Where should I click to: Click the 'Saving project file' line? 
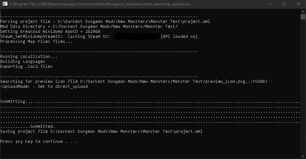(x=102, y=132)
